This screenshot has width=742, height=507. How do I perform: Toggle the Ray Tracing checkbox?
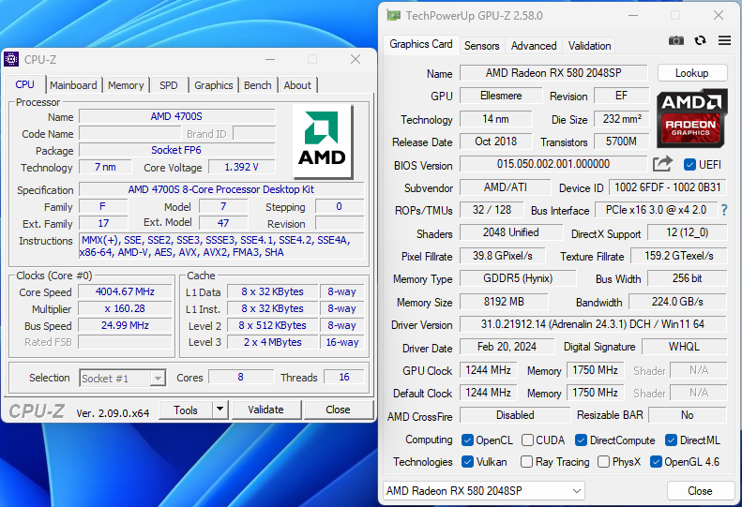pos(526,462)
